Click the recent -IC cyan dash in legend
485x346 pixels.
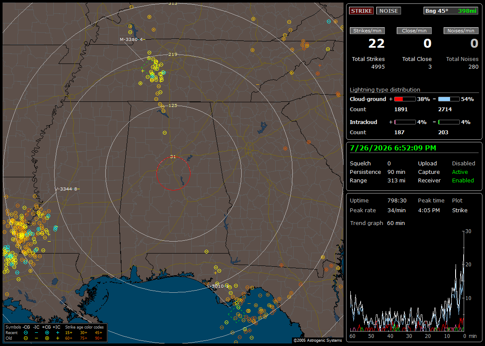(x=37, y=333)
